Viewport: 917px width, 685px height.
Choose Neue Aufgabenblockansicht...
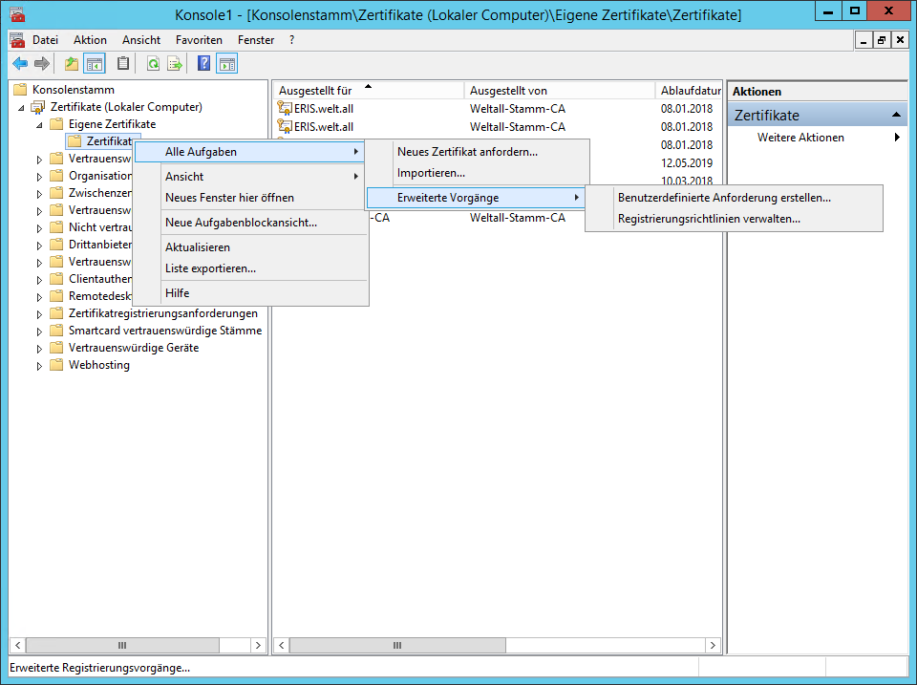pos(251,223)
